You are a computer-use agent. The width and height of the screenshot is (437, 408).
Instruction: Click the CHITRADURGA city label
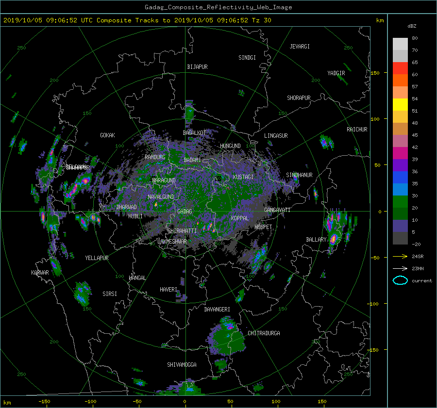coord(264,333)
